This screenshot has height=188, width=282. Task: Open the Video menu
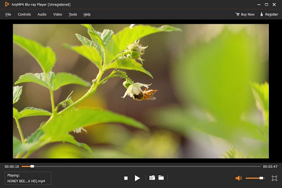click(x=57, y=15)
